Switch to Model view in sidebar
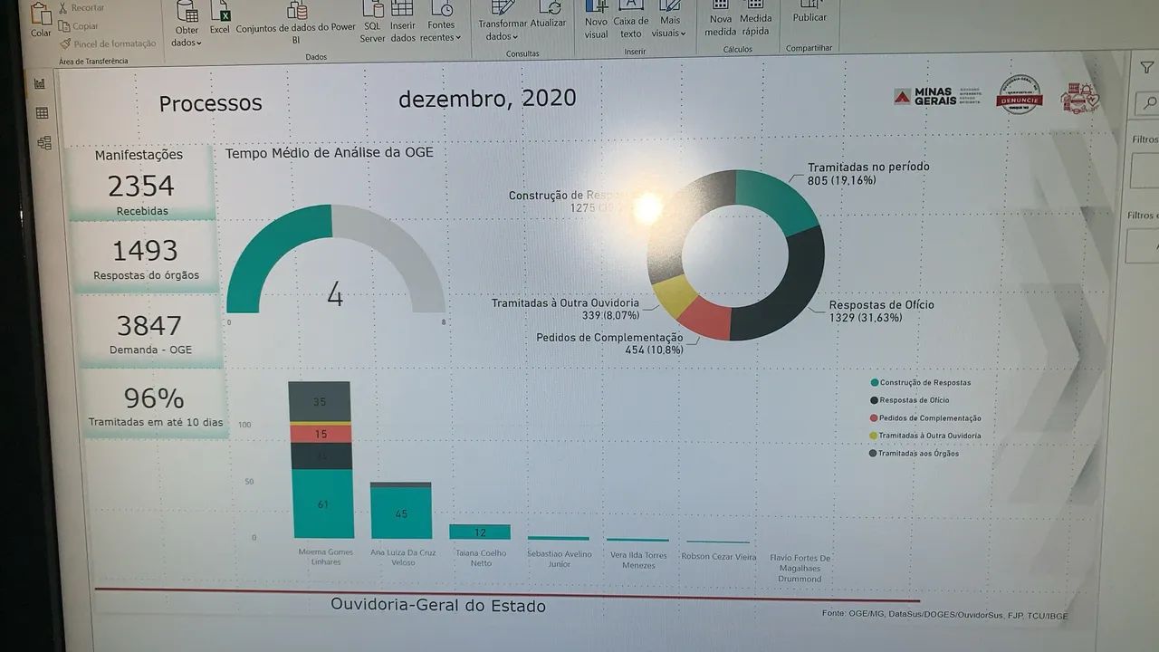The width and height of the screenshot is (1159, 652). click(x=44, y=143)
